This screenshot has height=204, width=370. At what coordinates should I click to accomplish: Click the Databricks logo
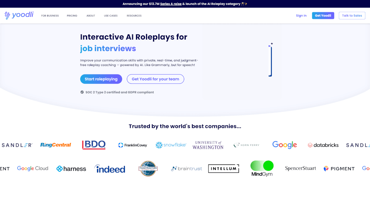323,145
